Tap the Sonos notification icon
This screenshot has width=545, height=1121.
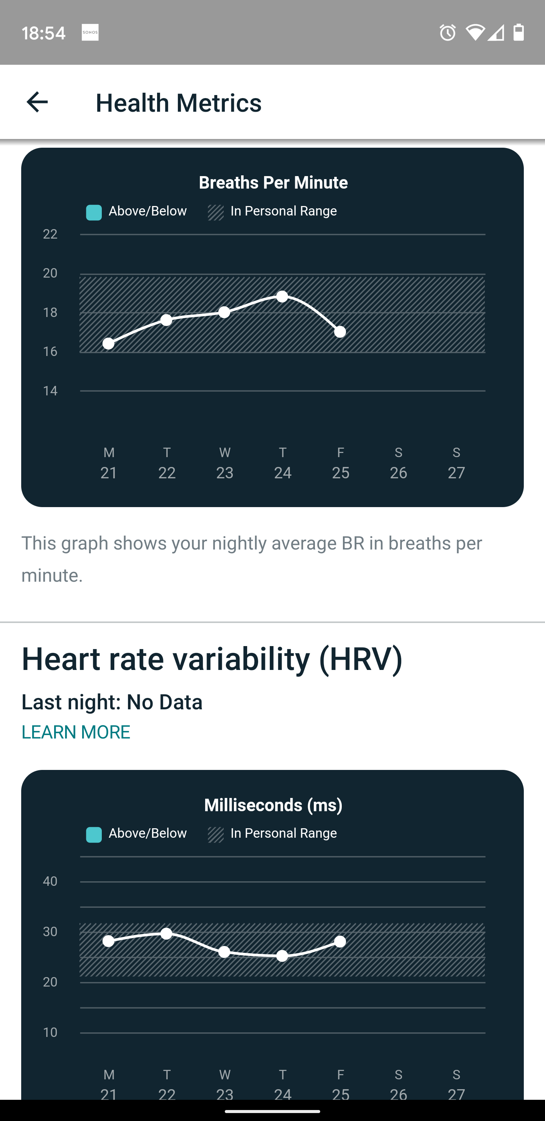tap(90, 32)
